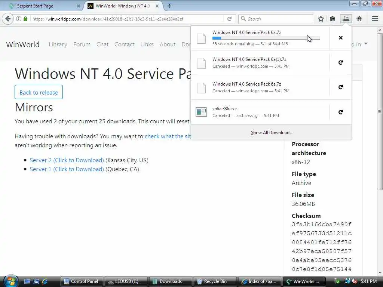Open the bookmarks list icon
Screen dimensions: 383x287
[x=333, y=19]
